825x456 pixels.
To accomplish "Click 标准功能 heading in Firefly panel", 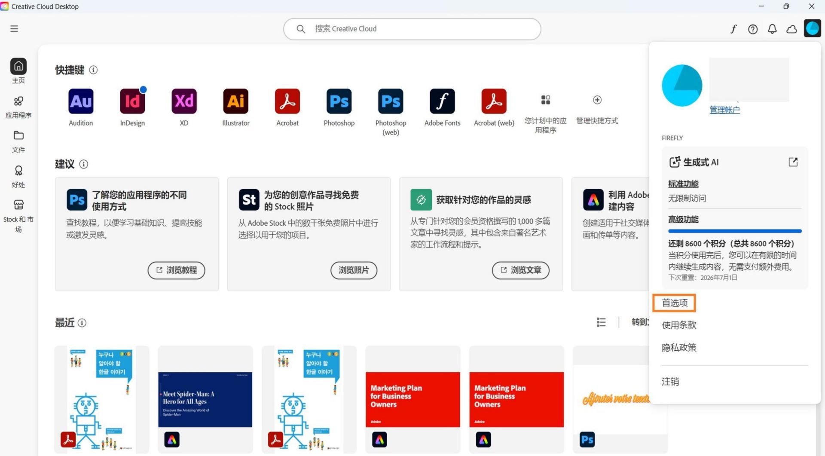I will [683, 184].
